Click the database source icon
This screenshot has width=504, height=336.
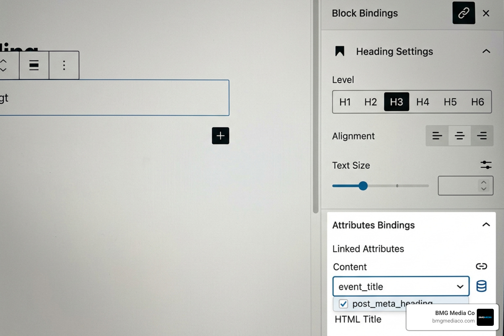tap(481, 286)
